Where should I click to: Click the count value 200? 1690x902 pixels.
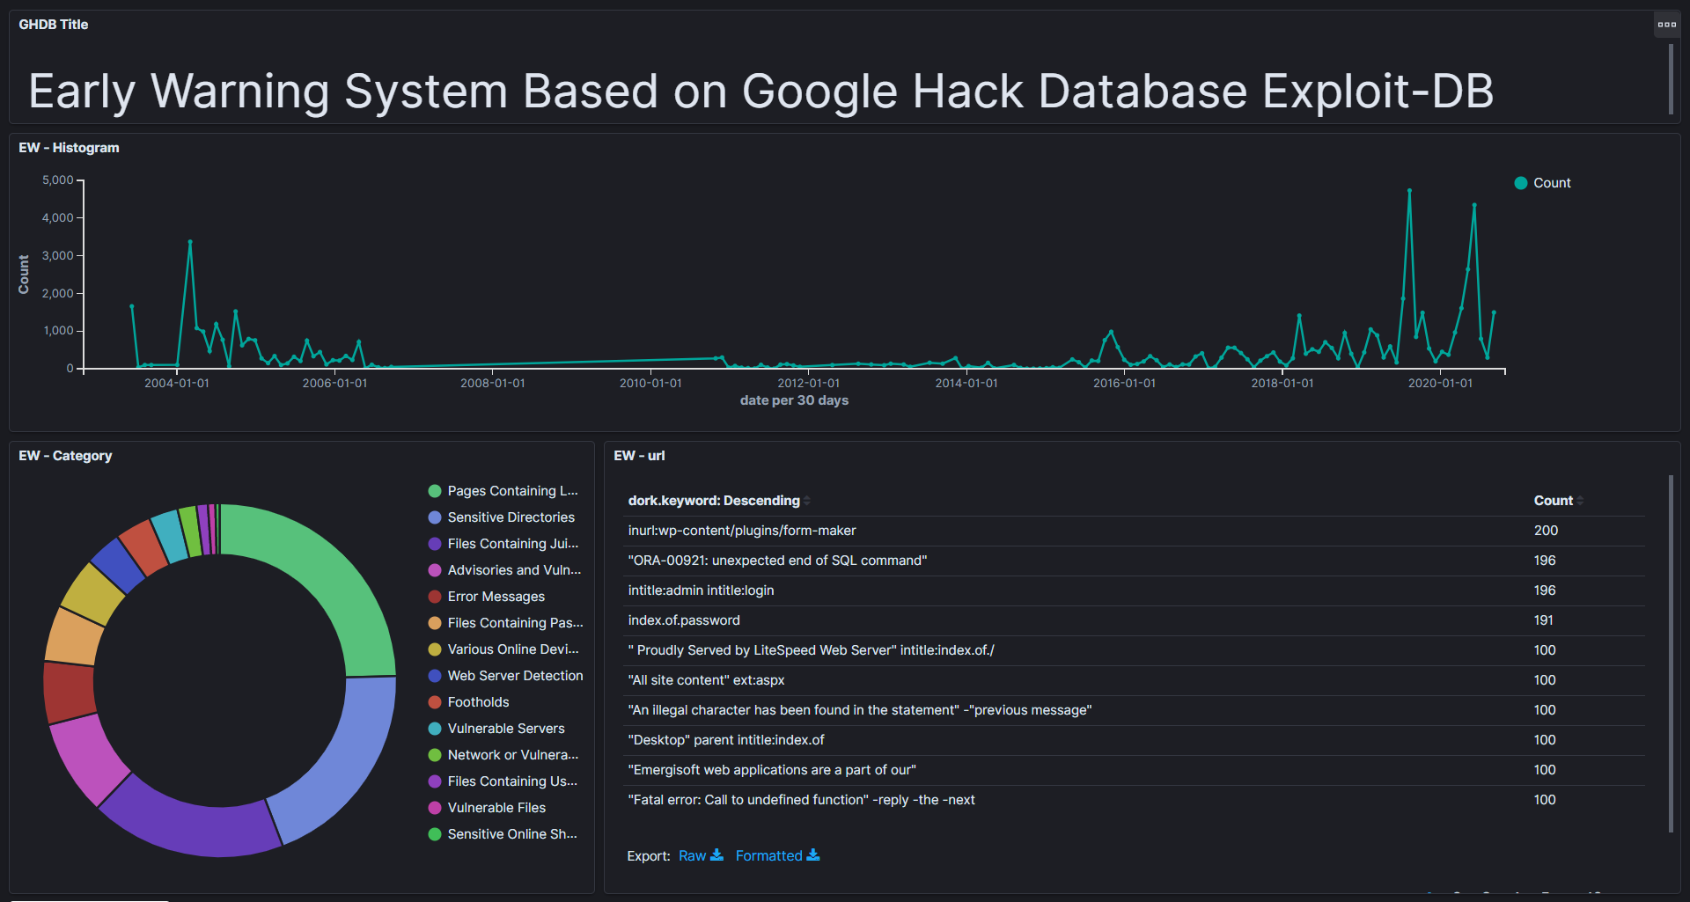tap(1546, 531)
